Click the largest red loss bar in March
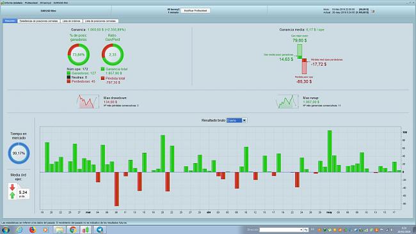Viewport: 416px width, 234px height. [116, 189]
